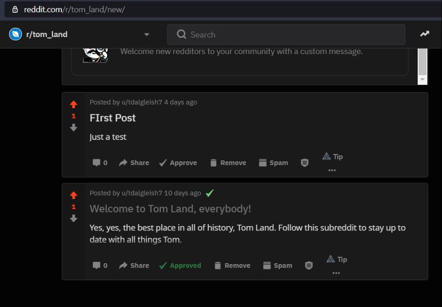Image resolution: width=442 pixels, height=307 pixels.
Task: Expand the r/tom_land community dropdown
Action: tap(147, 35)
